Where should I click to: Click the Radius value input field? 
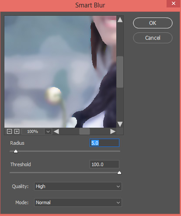click(x=104, y=143)
